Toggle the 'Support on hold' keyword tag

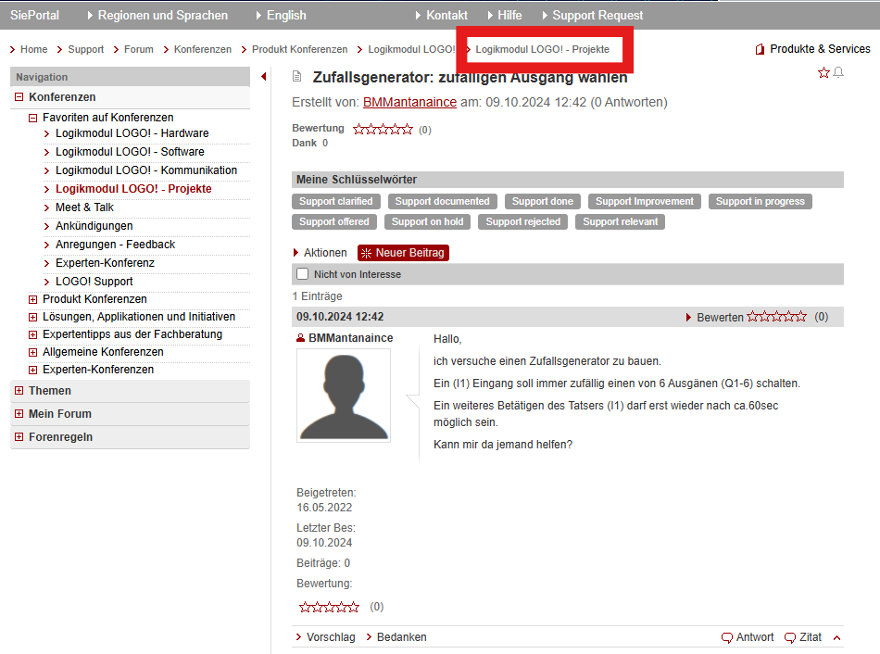pos(427,221)
